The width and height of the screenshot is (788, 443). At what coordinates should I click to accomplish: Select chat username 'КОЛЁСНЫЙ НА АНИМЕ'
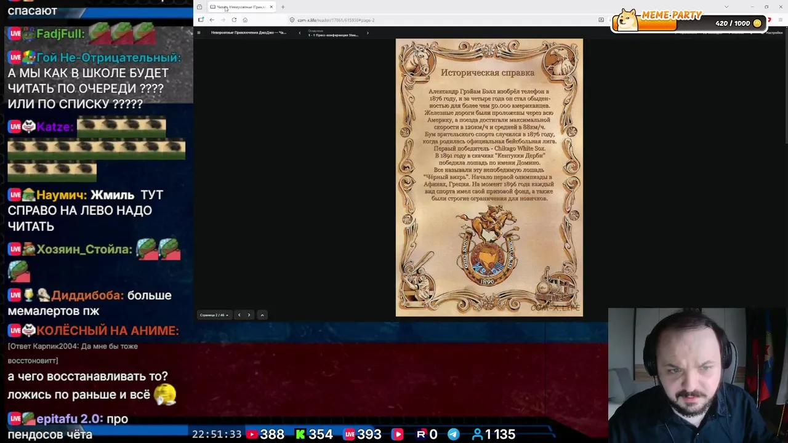pyautogui.click(x=108, y=331)
